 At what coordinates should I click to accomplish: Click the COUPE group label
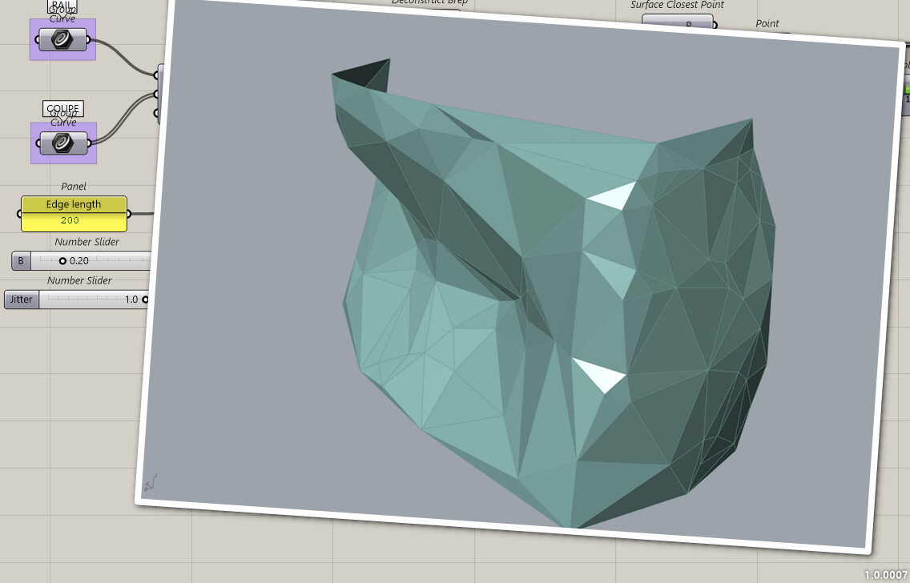click(x=63, y=108)
